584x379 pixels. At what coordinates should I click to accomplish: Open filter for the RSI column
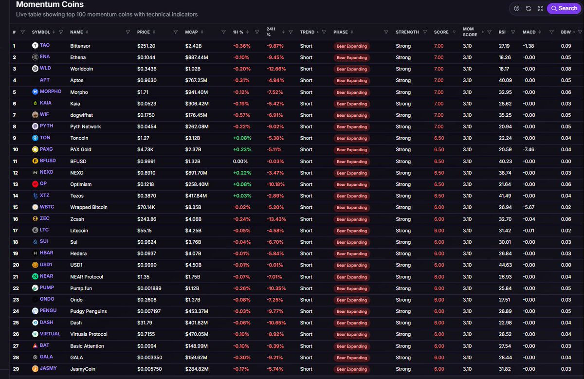(x=513, y=32)
